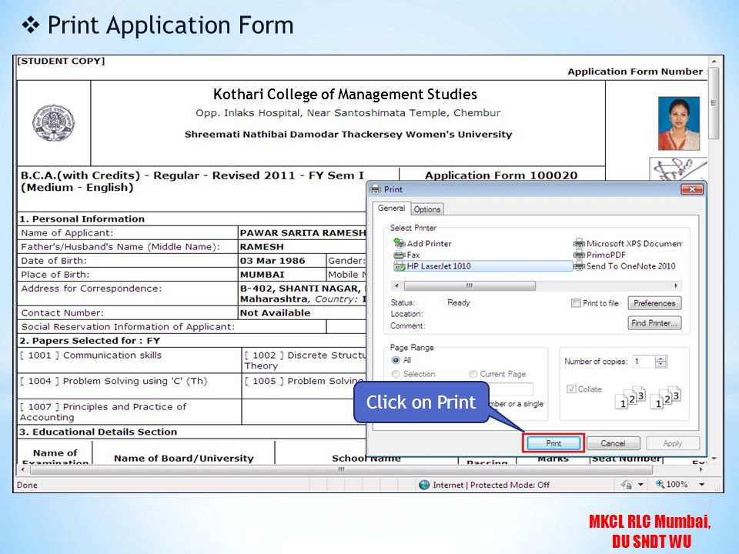
Task: Click '[ 1001 ] Communication skills' paper
Action: coord(91,355)
